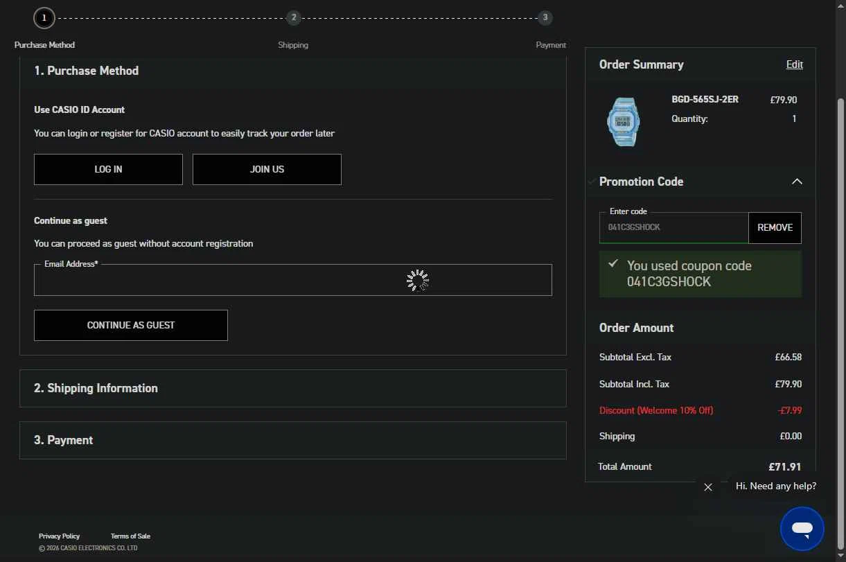Click the BGD-565SJ-2ER product name

point(705,99)
